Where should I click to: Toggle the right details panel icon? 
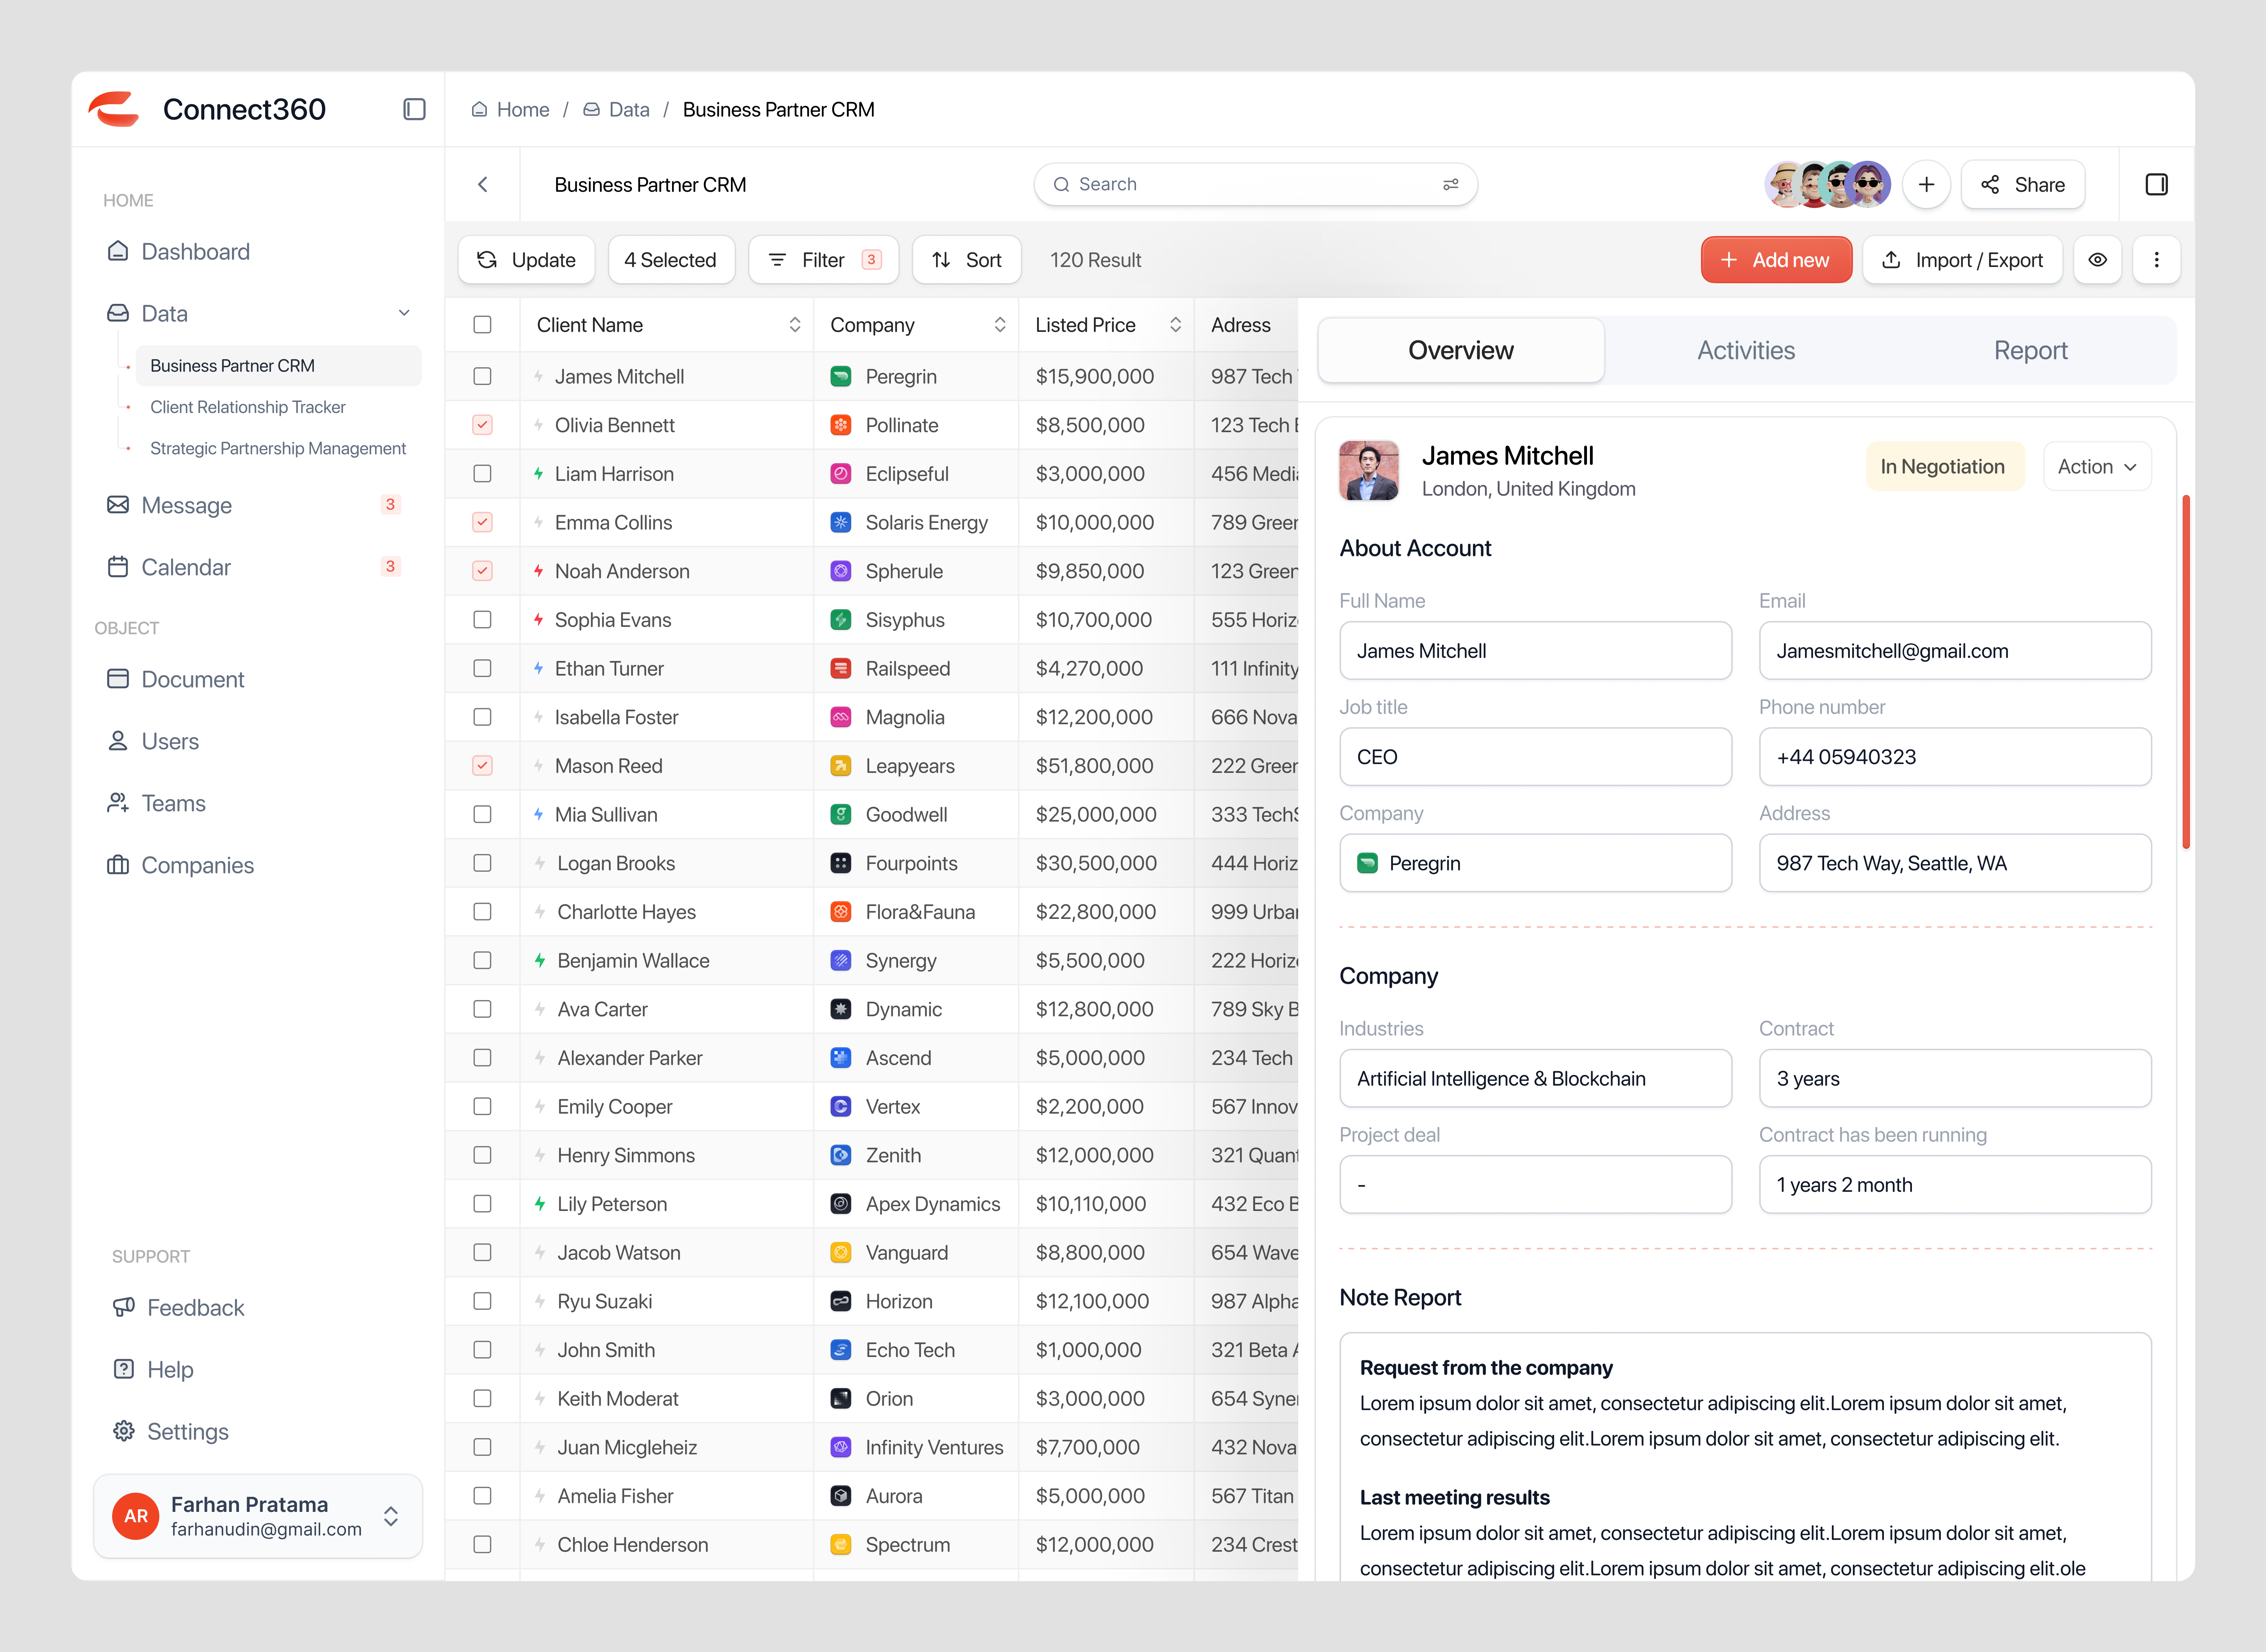tap(2156, 184)
